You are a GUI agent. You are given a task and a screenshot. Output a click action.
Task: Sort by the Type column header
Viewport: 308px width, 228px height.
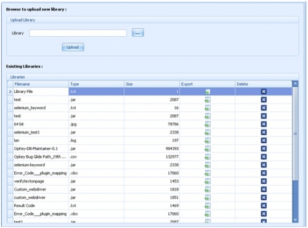96,84
